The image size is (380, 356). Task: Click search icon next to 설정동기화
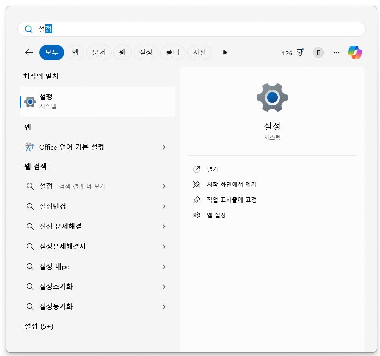click(x=30, y=307)
